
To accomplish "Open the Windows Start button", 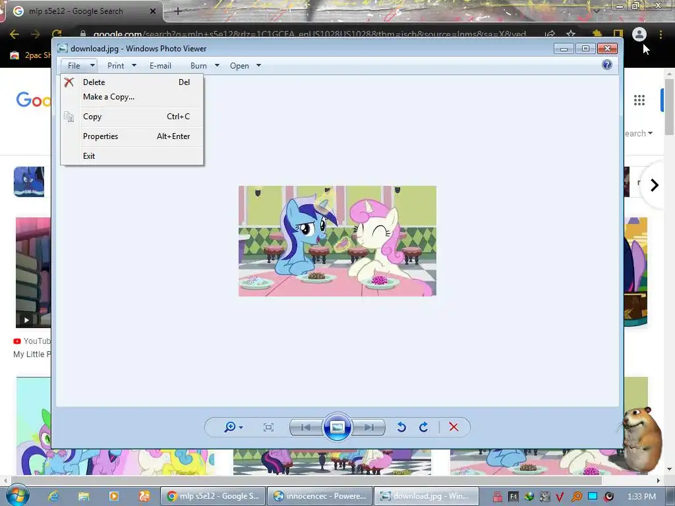I will (x=17, y=496).
